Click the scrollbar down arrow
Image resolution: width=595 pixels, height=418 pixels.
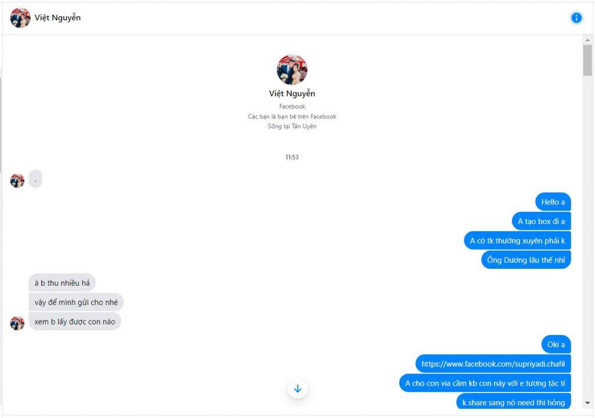click(x=587, y=403)
